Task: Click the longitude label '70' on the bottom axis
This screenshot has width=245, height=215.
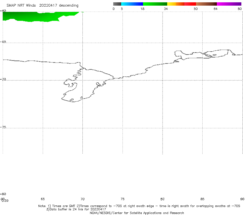Action: pyautogui.click(x=82, y=199)
